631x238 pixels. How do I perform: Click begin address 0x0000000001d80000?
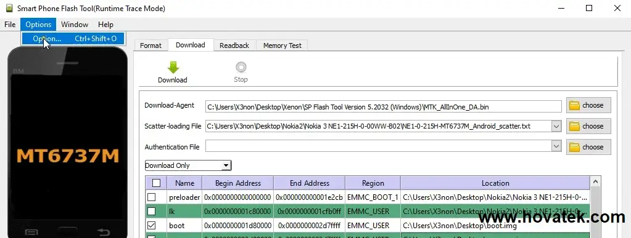tap(238, 226)
